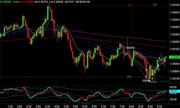Click the 1.35800 price axis label
Viewport: 180px width, 108px height.
(175, 71)
